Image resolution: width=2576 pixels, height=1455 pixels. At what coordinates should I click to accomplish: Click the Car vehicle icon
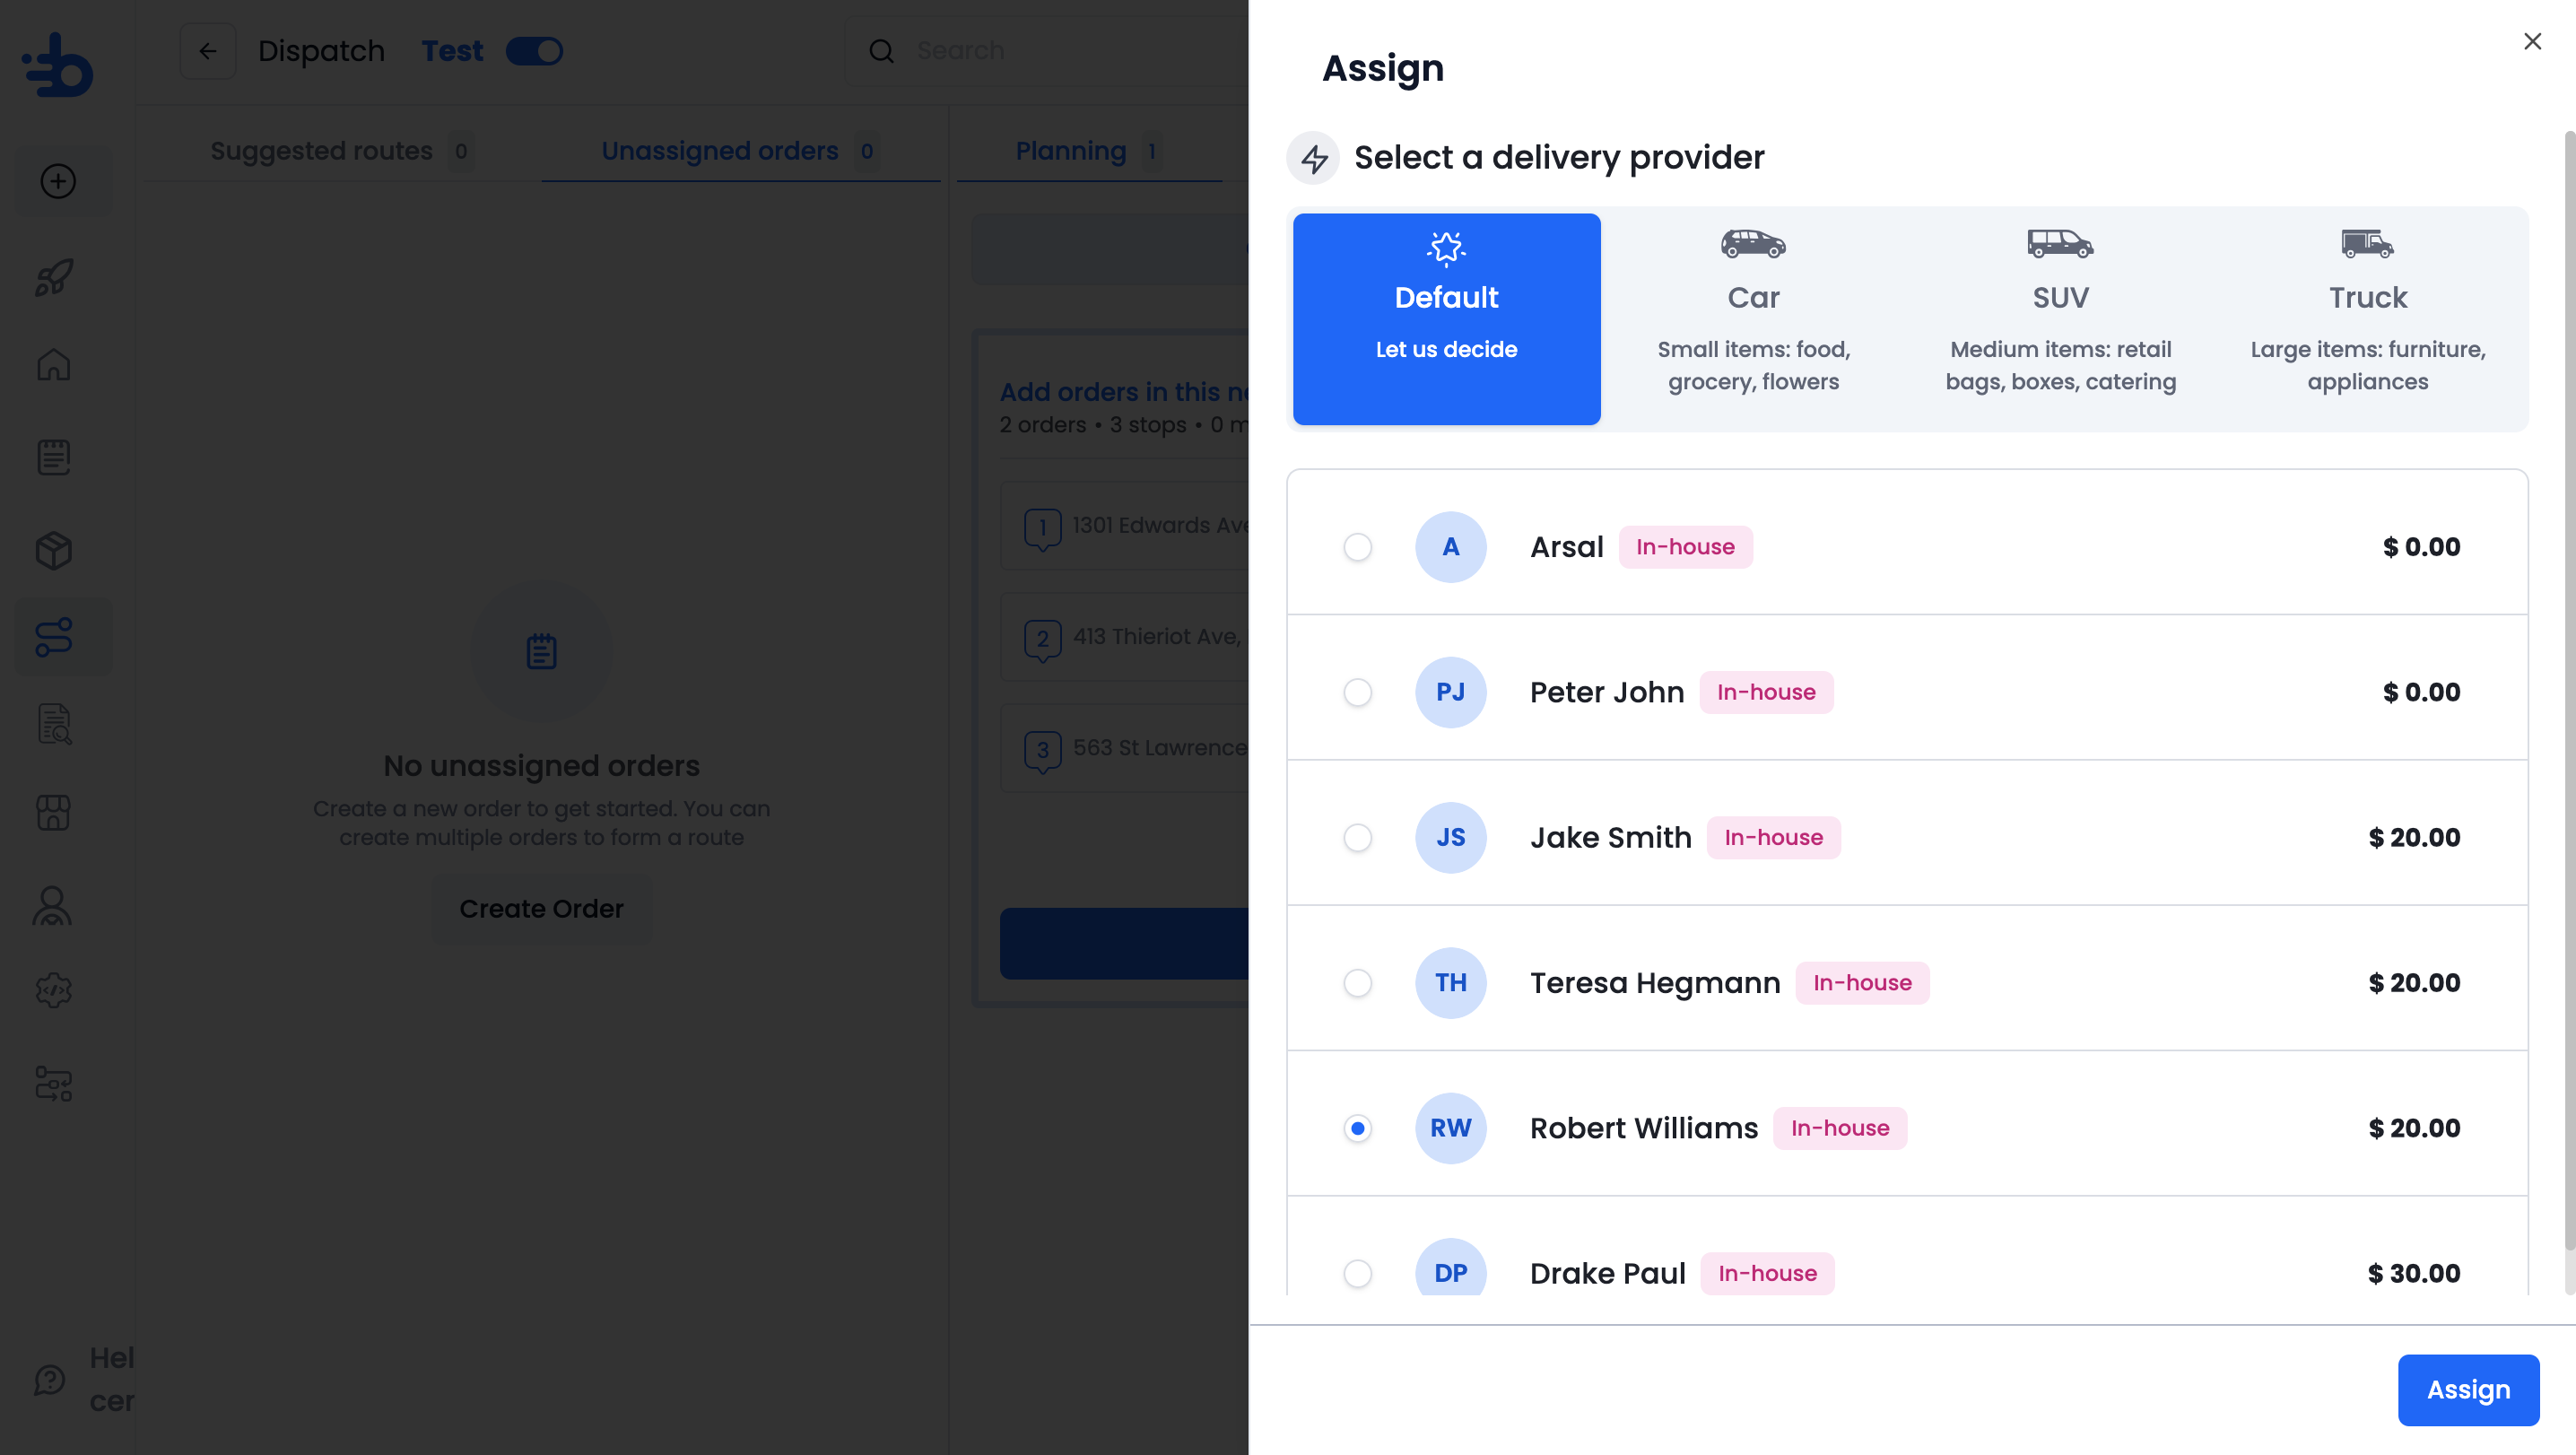click(1753, 243)
